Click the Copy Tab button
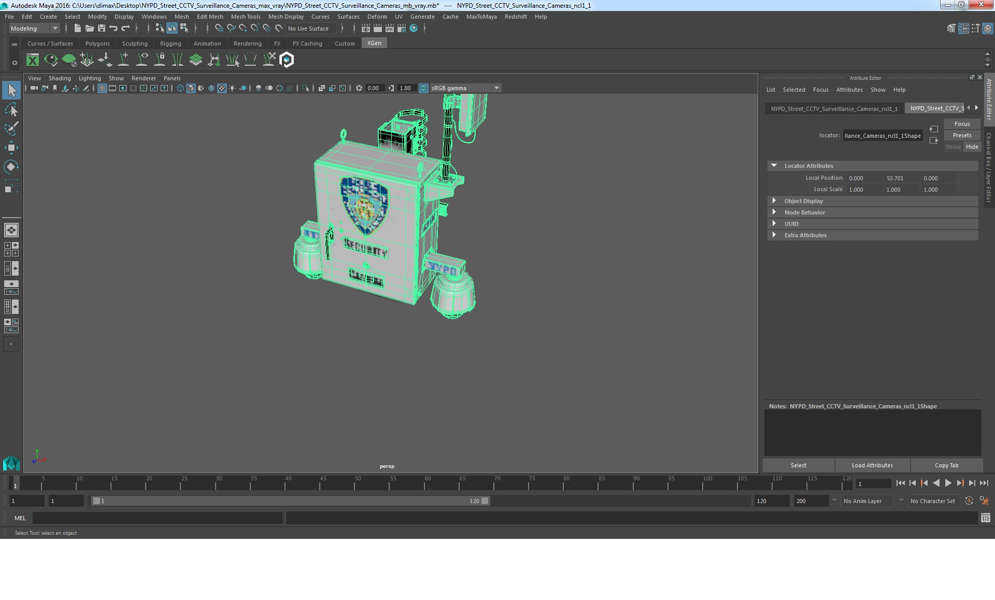 point(946,465)
